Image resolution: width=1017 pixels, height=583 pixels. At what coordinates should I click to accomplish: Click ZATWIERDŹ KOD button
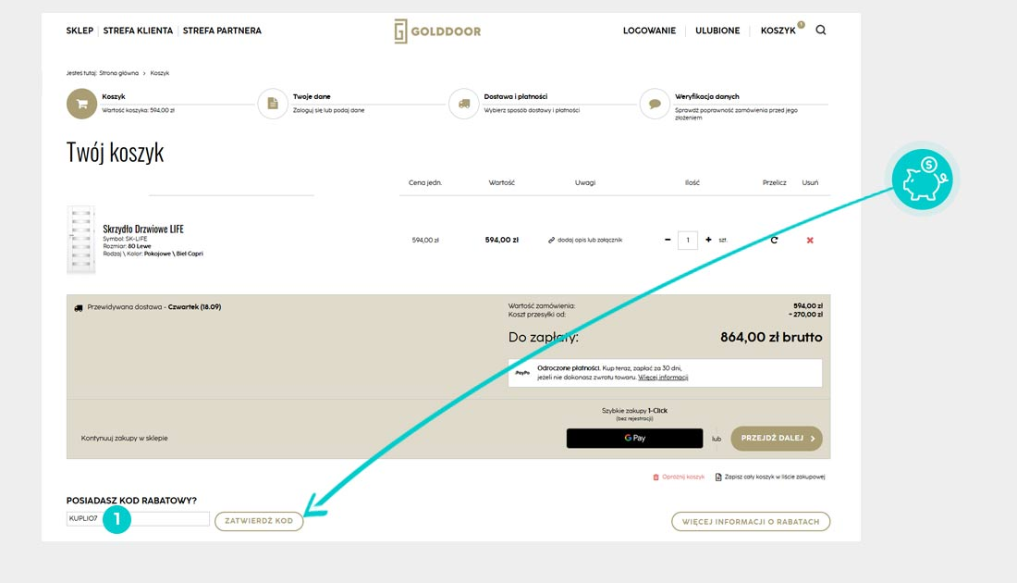click(259, 521)
